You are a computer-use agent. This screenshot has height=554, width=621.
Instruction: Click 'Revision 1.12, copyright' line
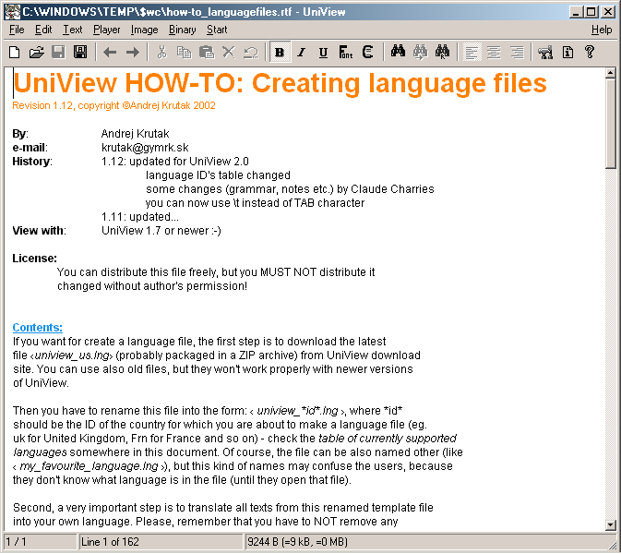point(114,105)
